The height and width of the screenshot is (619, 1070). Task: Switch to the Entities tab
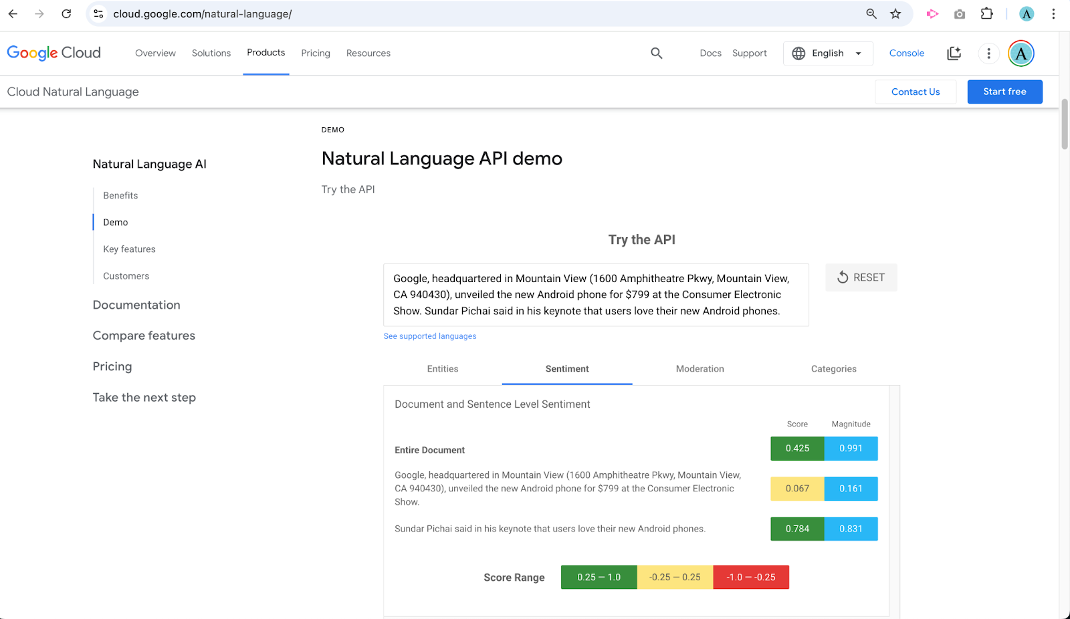(443, 369)
